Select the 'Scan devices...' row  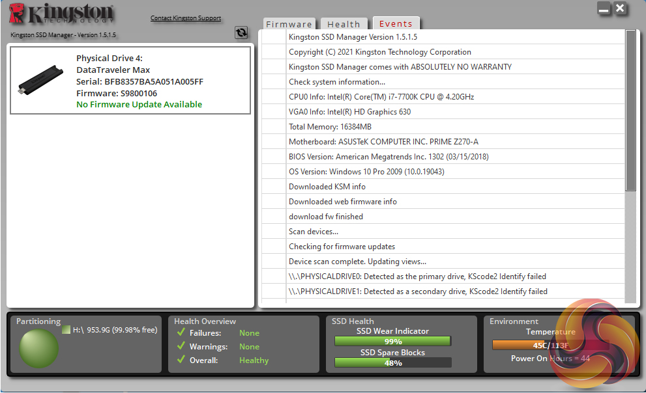(x=443, y=232)
